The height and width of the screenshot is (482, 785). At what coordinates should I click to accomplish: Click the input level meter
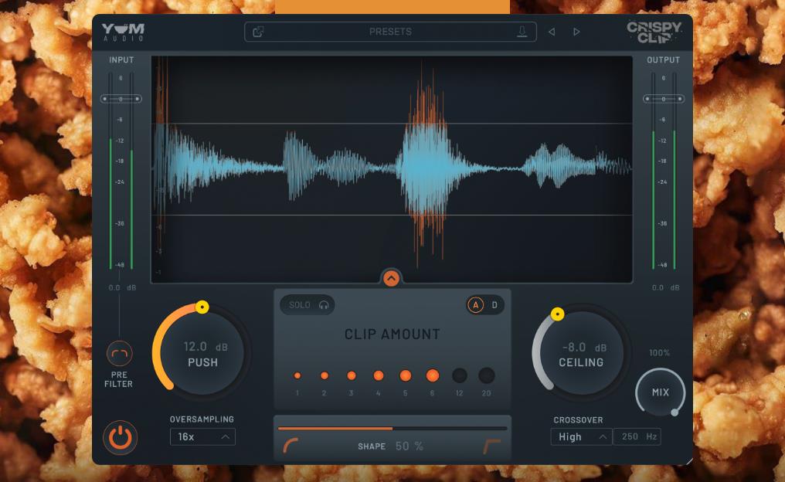click(121, 170)
